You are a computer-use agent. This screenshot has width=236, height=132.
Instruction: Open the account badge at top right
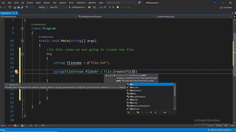(215, 3)
